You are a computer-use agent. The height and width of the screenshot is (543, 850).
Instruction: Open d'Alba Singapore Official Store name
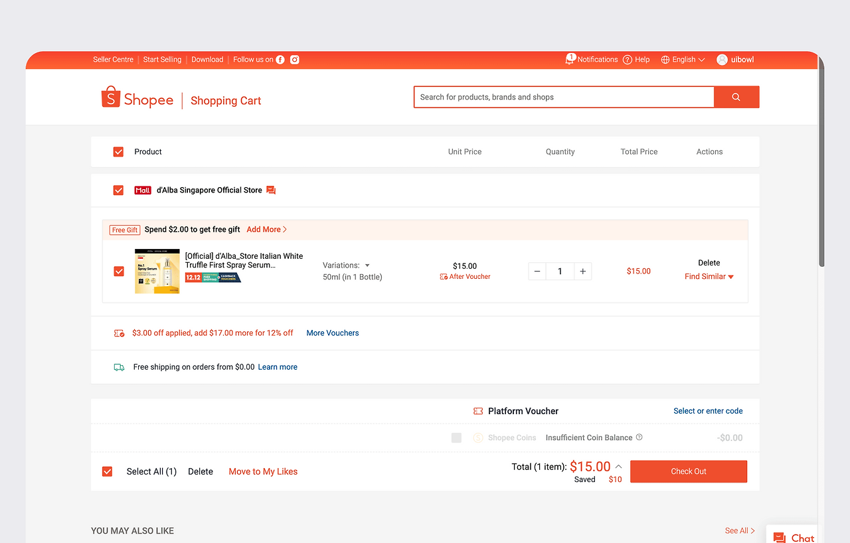209,191
